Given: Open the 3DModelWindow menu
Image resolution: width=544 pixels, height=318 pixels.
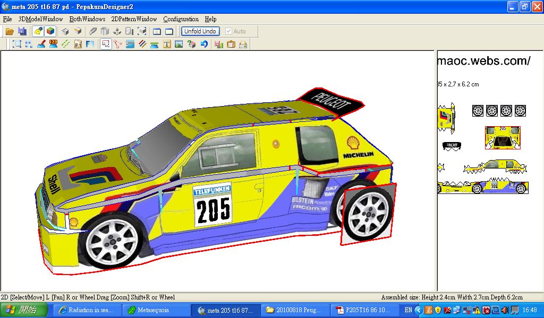Looking at the screenshot, I should click(x=40, y=19).
